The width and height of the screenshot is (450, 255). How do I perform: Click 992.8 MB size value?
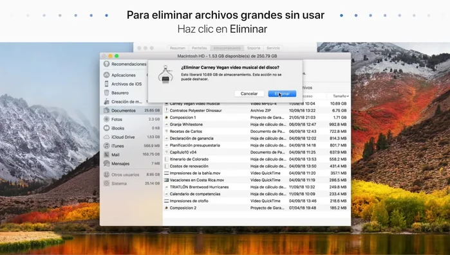pyautogui.click(x=338, y=125)
